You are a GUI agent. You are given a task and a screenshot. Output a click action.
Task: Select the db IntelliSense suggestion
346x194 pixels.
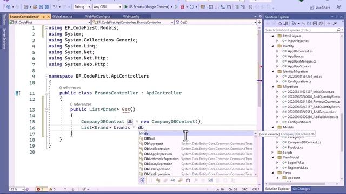(196, 134)
